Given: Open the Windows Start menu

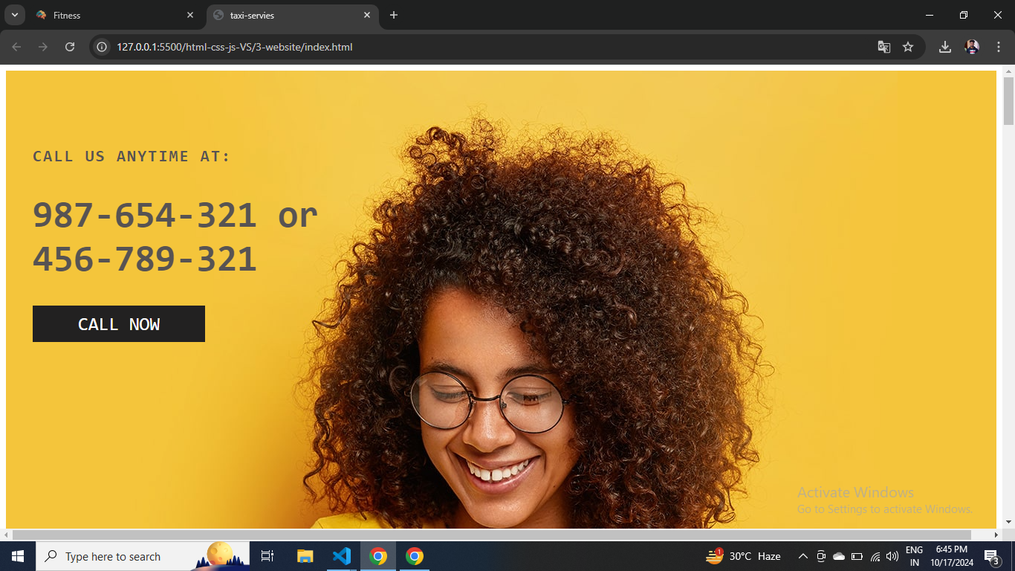Looking at the screenshot, I should tap(18, 556).
